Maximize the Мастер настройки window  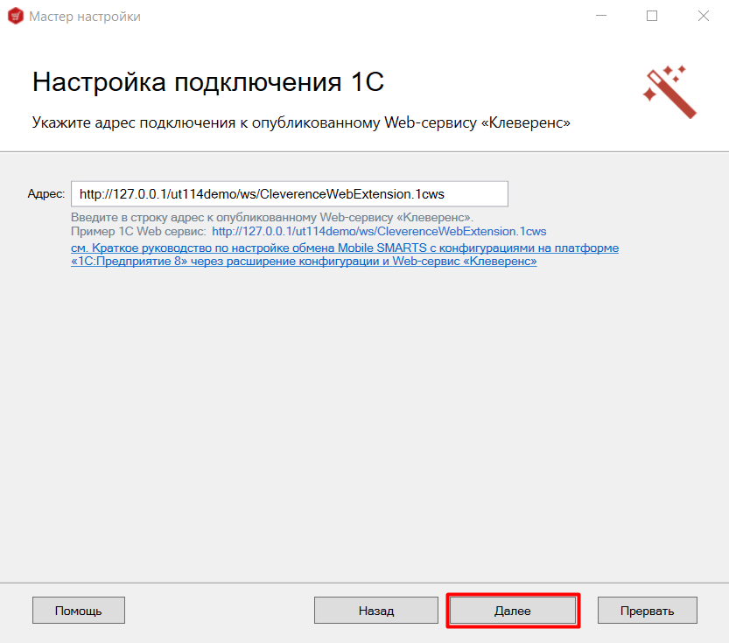point(652,16)
